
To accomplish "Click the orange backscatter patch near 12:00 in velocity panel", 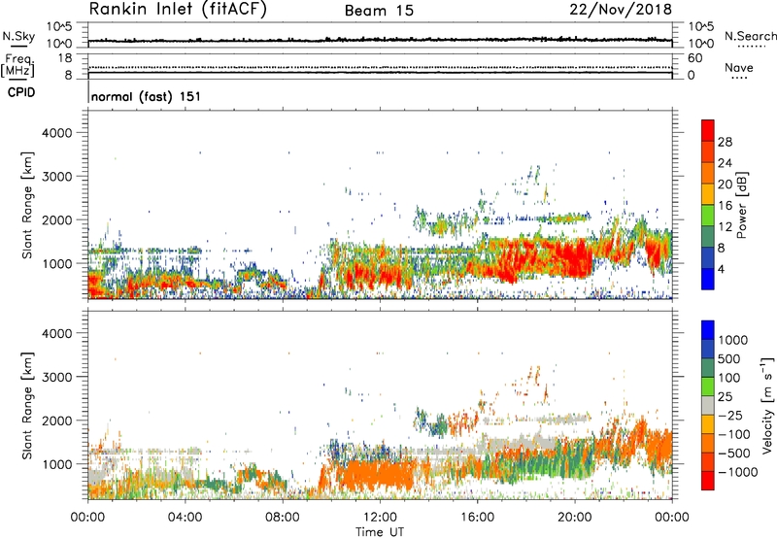I will (377, 475).
